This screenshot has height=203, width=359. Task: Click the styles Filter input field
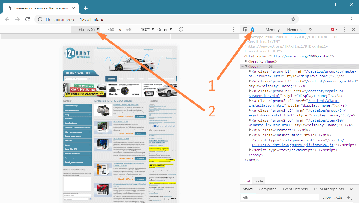[278, 198]
